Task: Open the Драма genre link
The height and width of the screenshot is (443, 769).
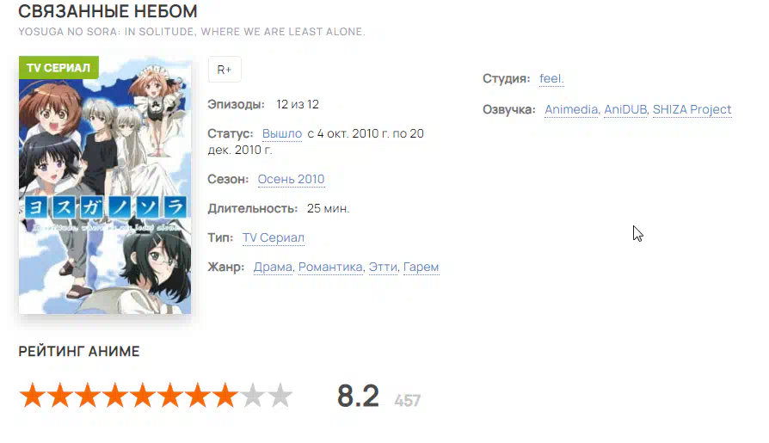Action: (274, 267)
